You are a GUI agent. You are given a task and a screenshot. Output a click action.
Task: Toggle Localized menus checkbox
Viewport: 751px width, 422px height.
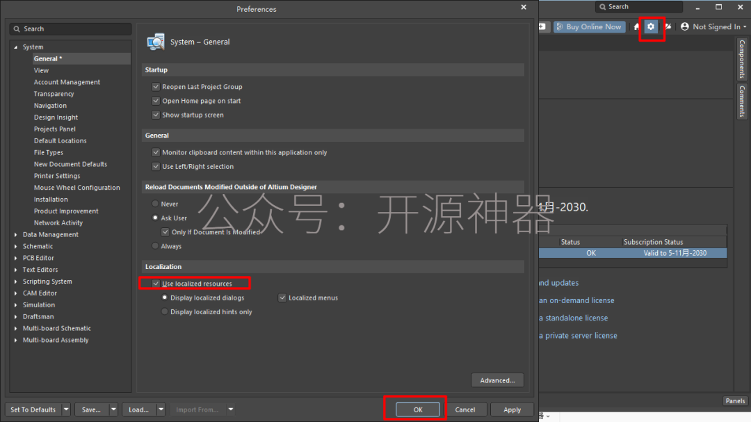(282, 298)
